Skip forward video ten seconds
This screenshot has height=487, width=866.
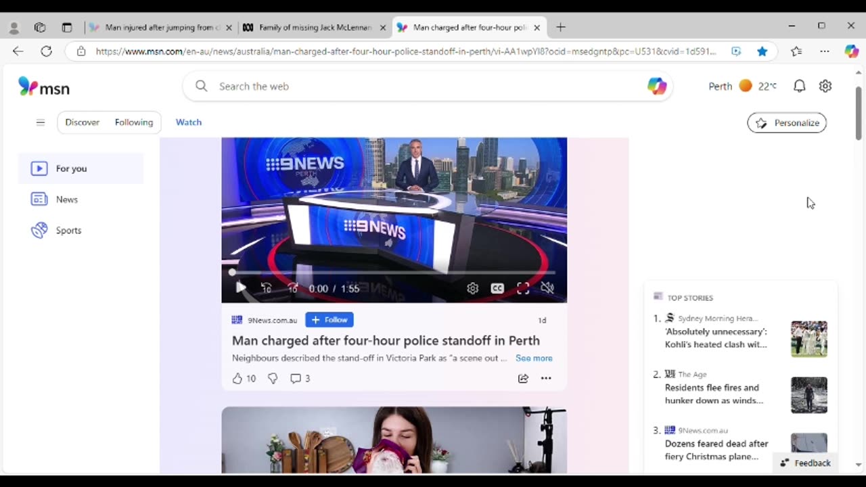292,288
